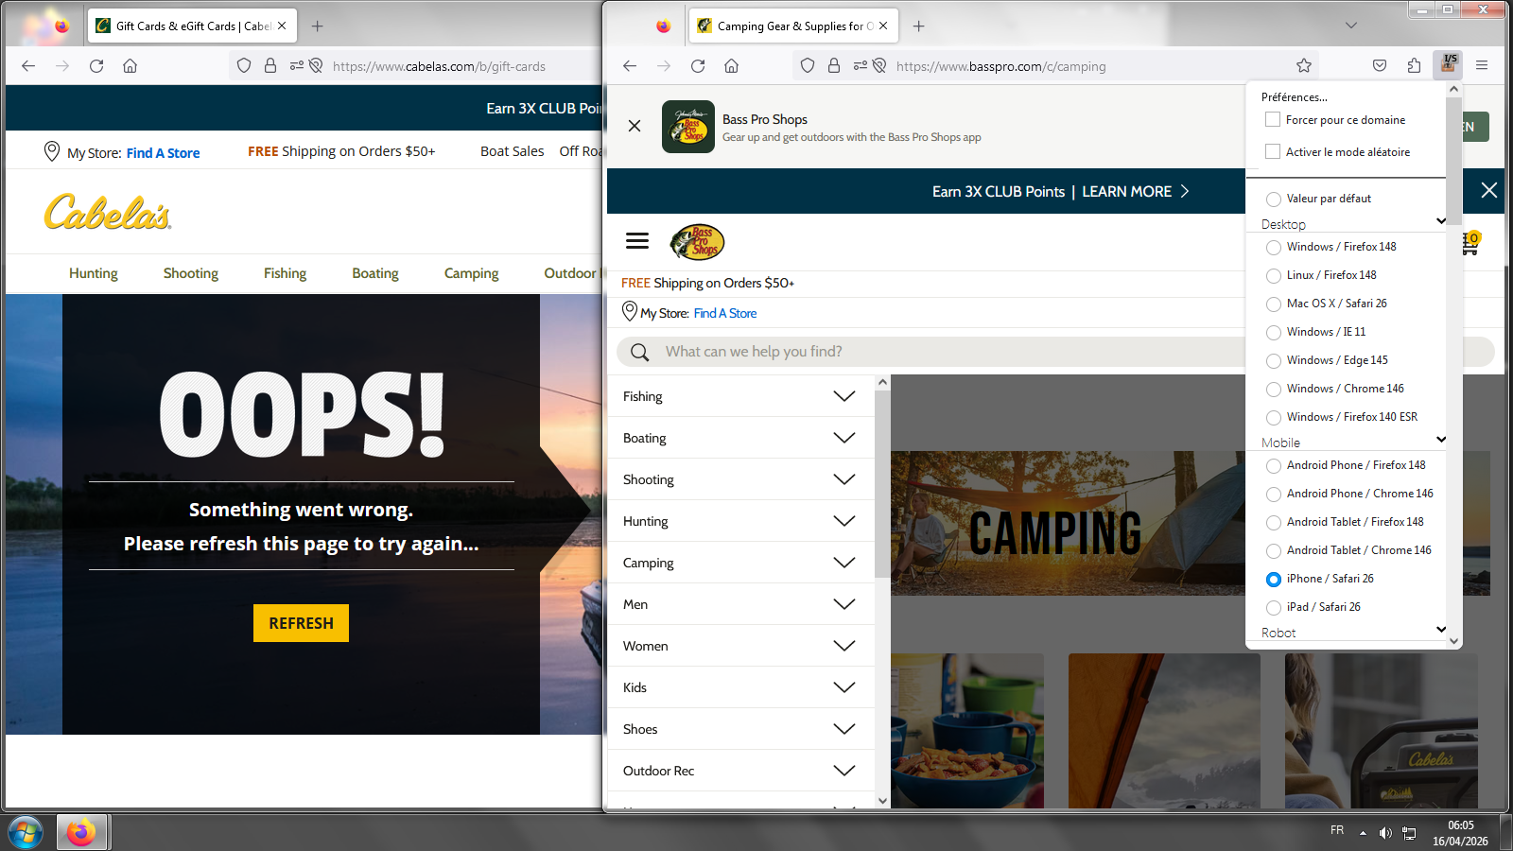
Task: Expand the Robot user agent group
Action: [x=1440, y=630]
